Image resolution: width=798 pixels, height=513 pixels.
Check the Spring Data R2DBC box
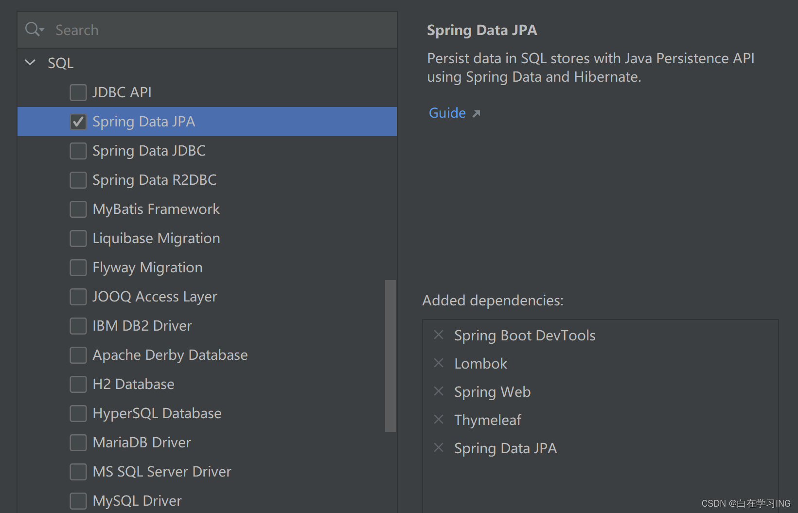[x=78, y=180]
